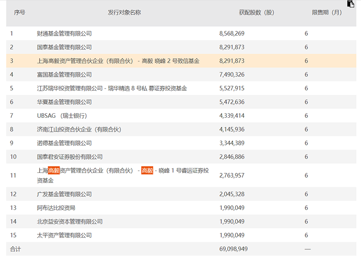Click share value 2,846,886
This screenshot has height=260, width=361.
232,157
